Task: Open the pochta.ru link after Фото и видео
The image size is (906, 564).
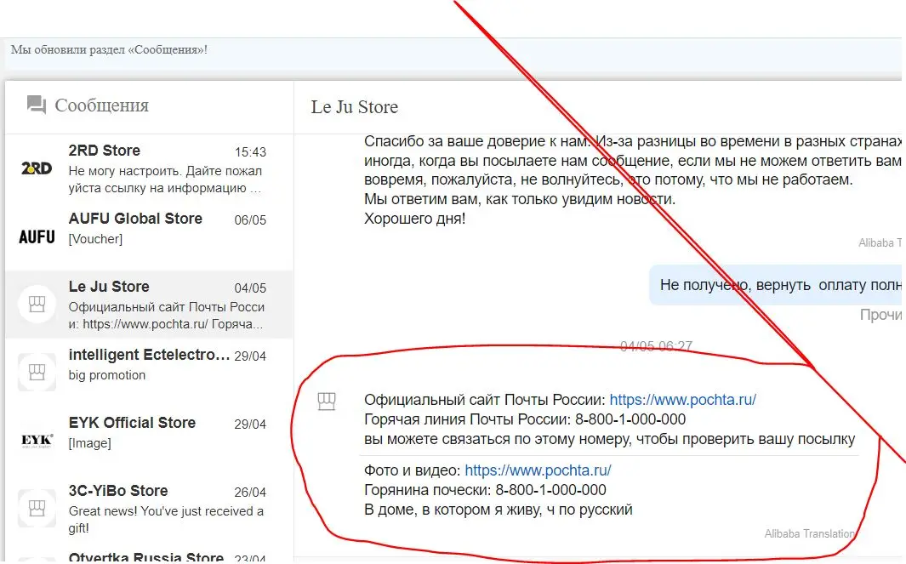Action: coord(538,470)
